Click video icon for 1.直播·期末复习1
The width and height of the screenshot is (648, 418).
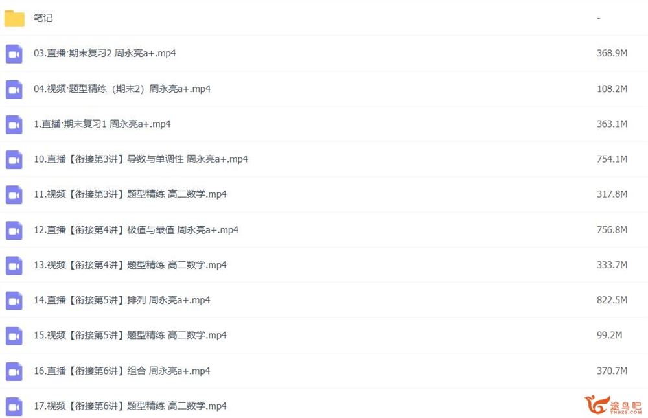[x=14, y=124]
